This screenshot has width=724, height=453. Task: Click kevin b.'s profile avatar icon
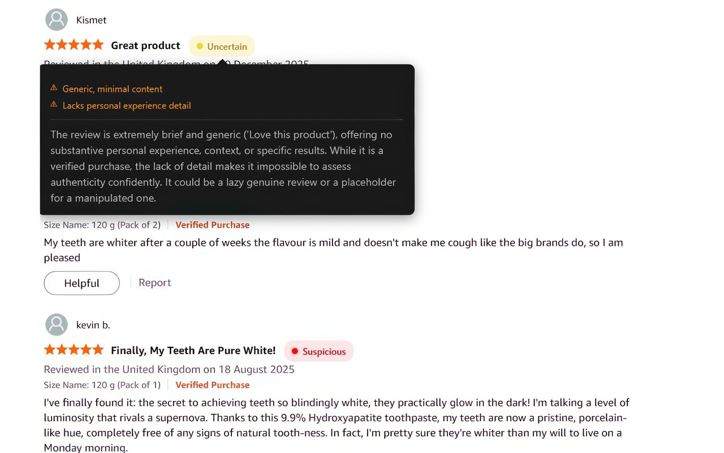[56, 324]
